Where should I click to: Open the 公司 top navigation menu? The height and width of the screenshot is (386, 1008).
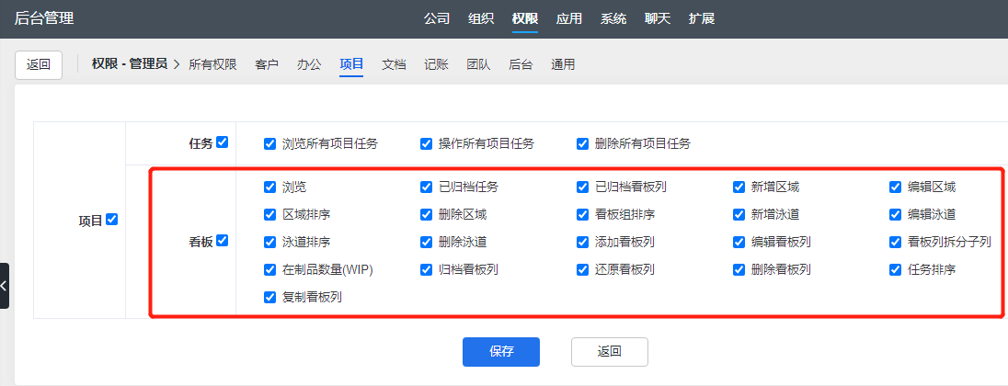tap(437, 18)
